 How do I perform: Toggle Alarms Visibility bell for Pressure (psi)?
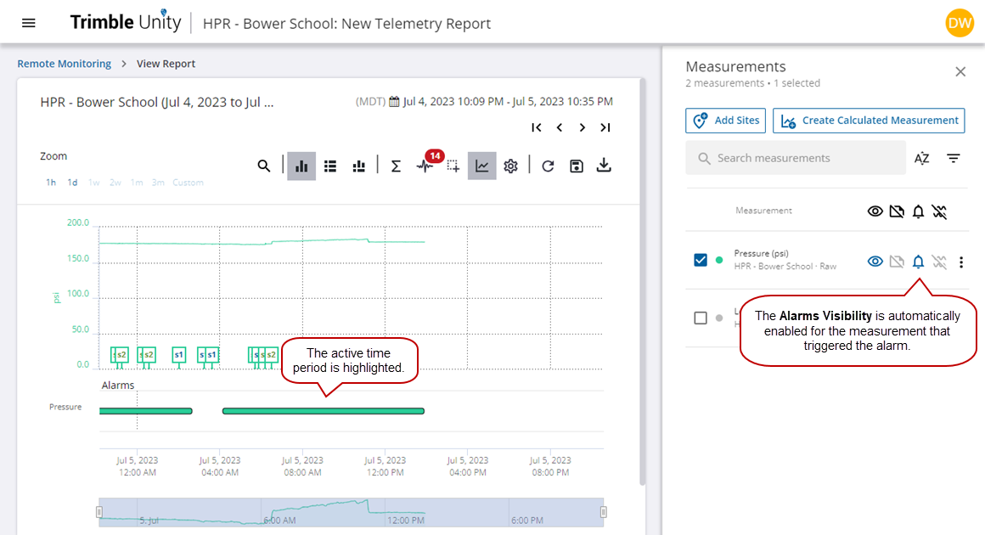pyautogui.click(x=919, y=262)
